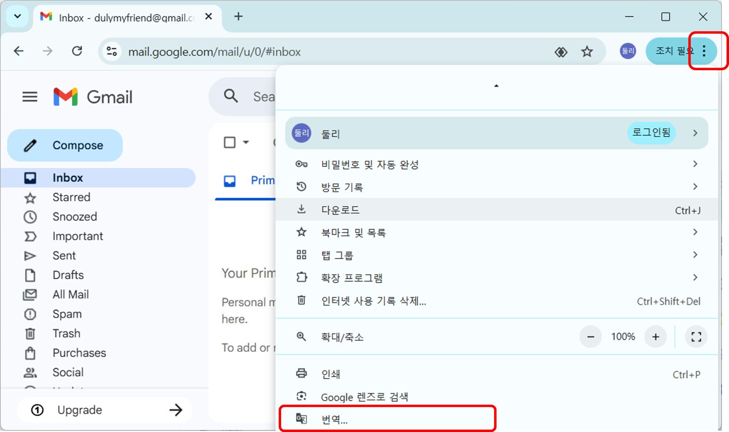
Task: Open 확장 프로그램 menu item
Action: 497,278
